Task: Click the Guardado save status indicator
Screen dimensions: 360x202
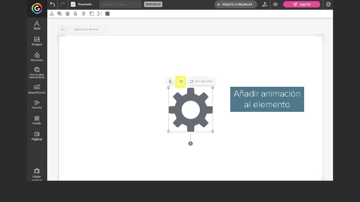Action: click(81, 4)
